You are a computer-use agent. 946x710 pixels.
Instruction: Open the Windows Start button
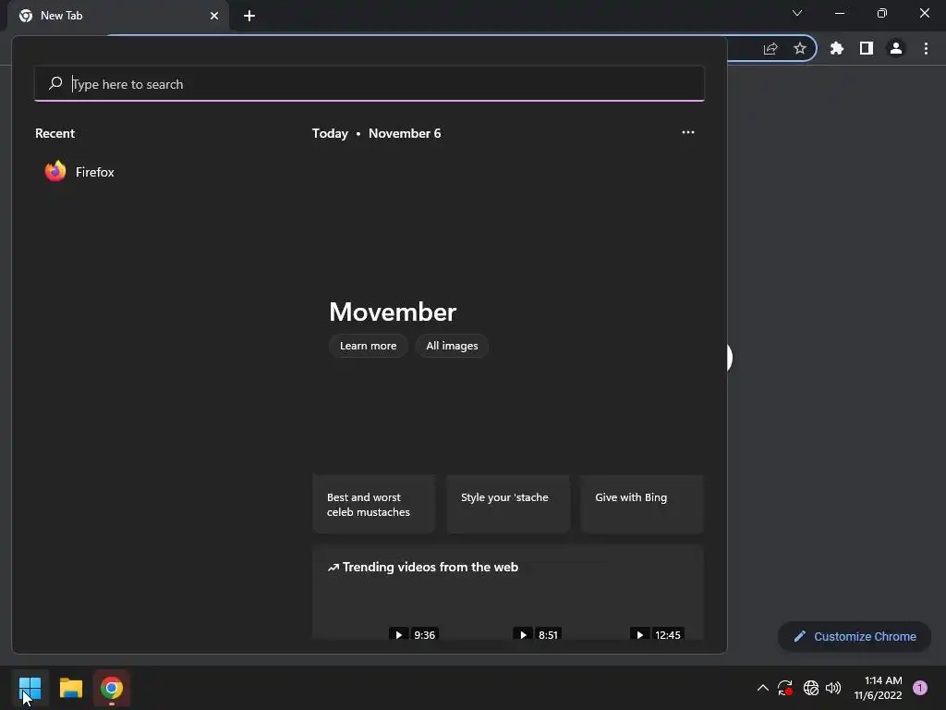(x=30, y=688)
